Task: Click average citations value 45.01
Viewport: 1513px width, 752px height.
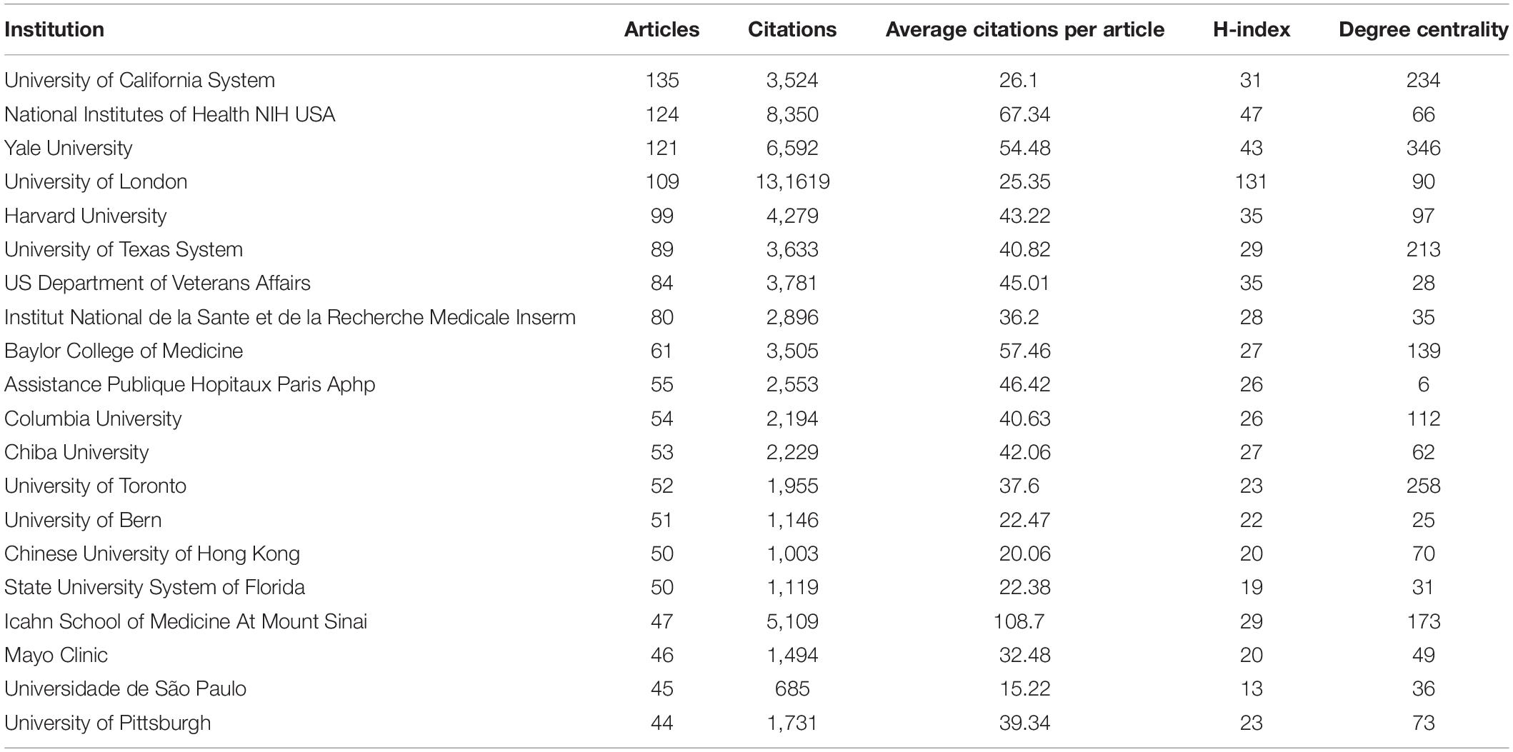Action: [x=1025, y=283]
